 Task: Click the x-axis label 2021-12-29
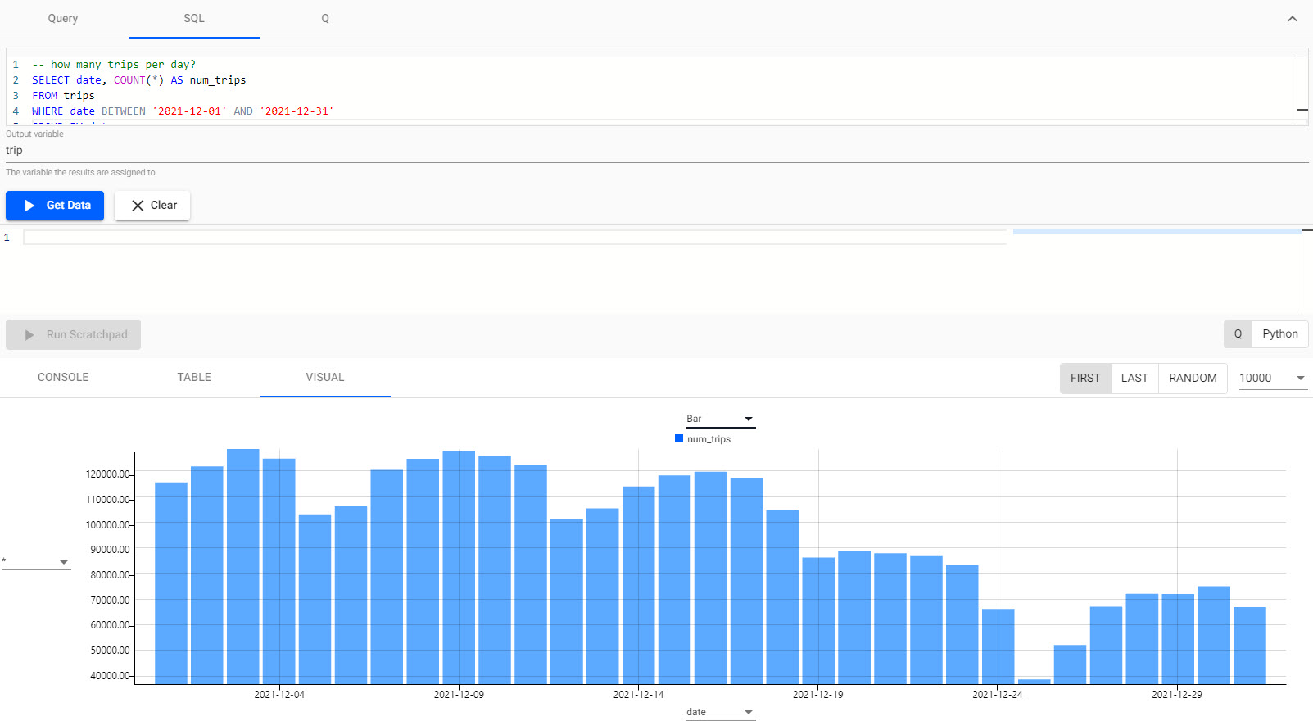1177,695
